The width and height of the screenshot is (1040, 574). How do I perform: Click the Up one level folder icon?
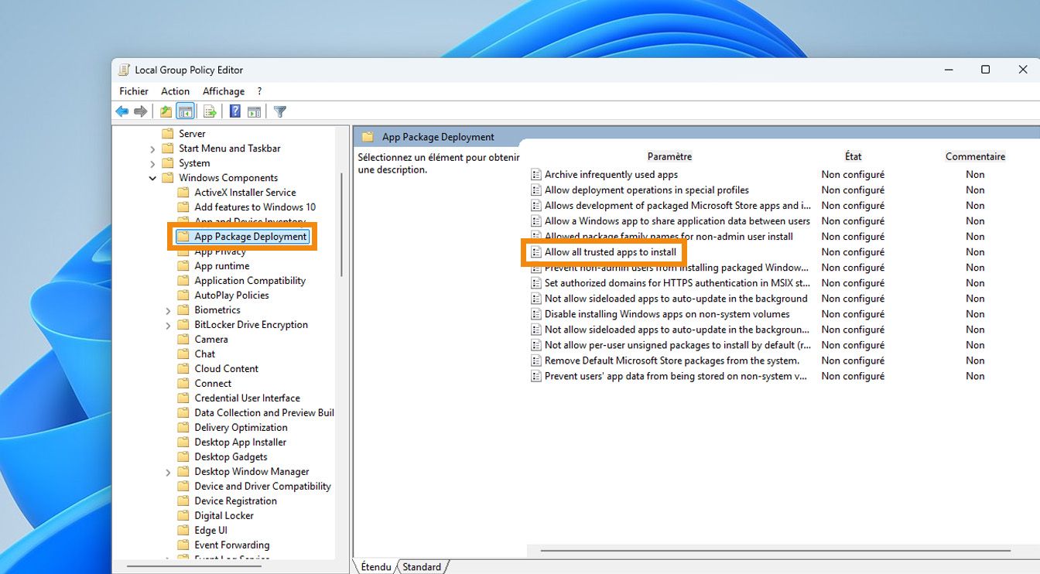tap(166, 111)
